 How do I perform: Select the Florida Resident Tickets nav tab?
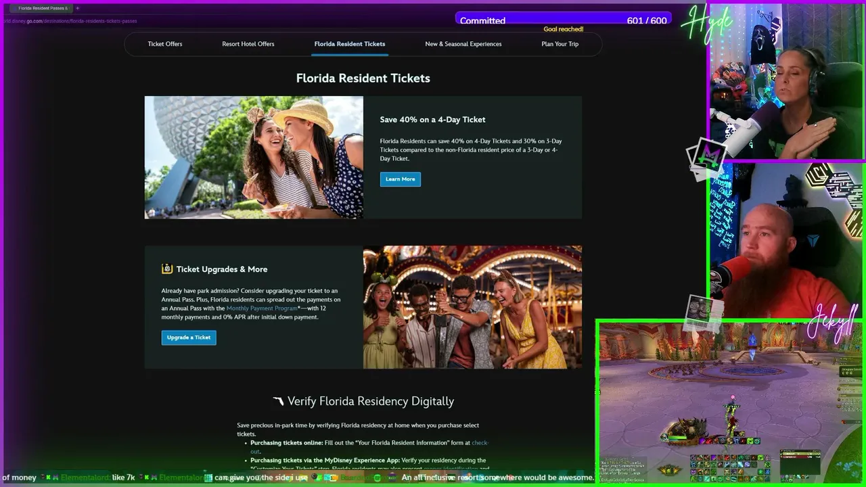[350, 44]
